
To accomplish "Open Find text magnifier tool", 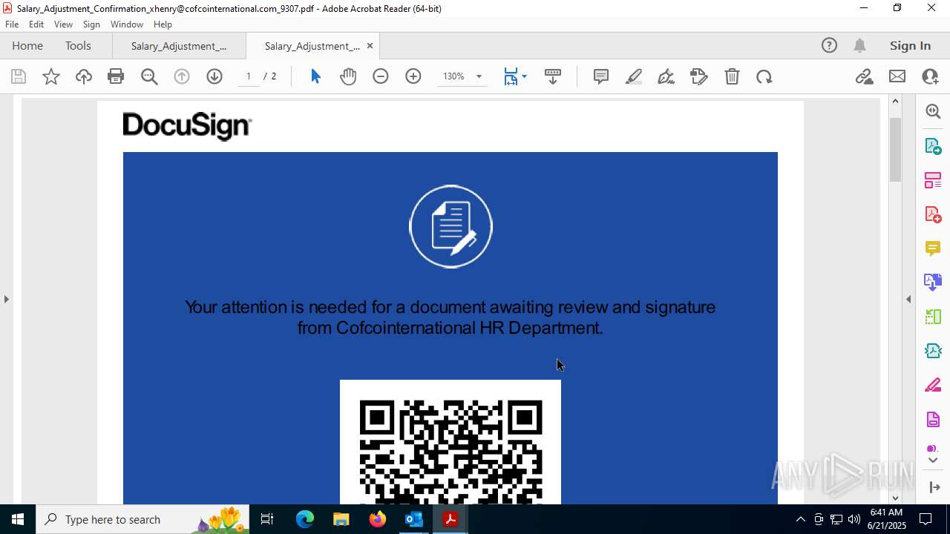I will click(x=149, y=76).
